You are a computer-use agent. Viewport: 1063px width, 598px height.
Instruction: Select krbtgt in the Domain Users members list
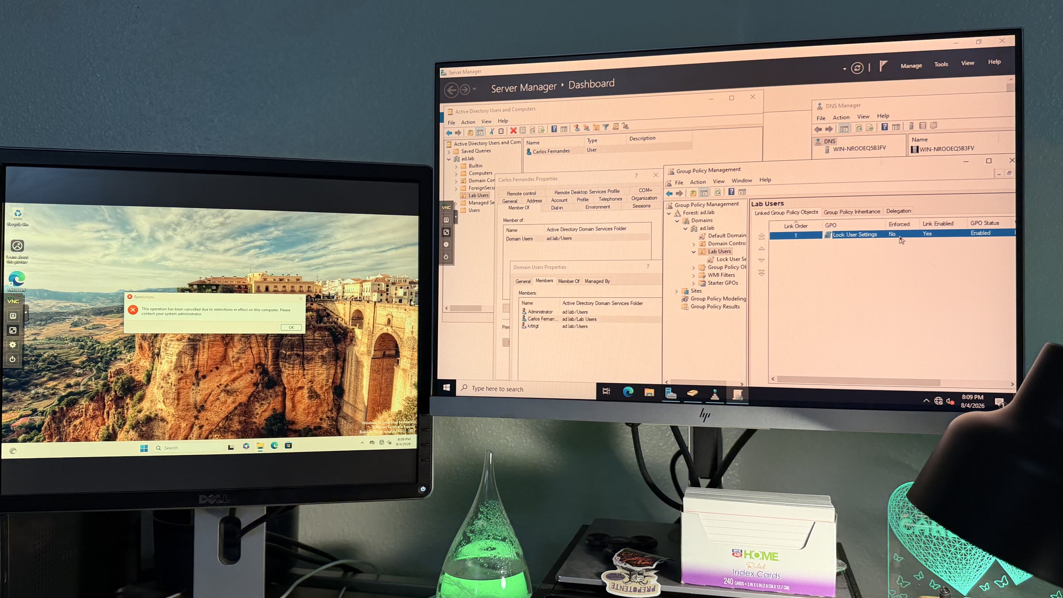point(533,326)
